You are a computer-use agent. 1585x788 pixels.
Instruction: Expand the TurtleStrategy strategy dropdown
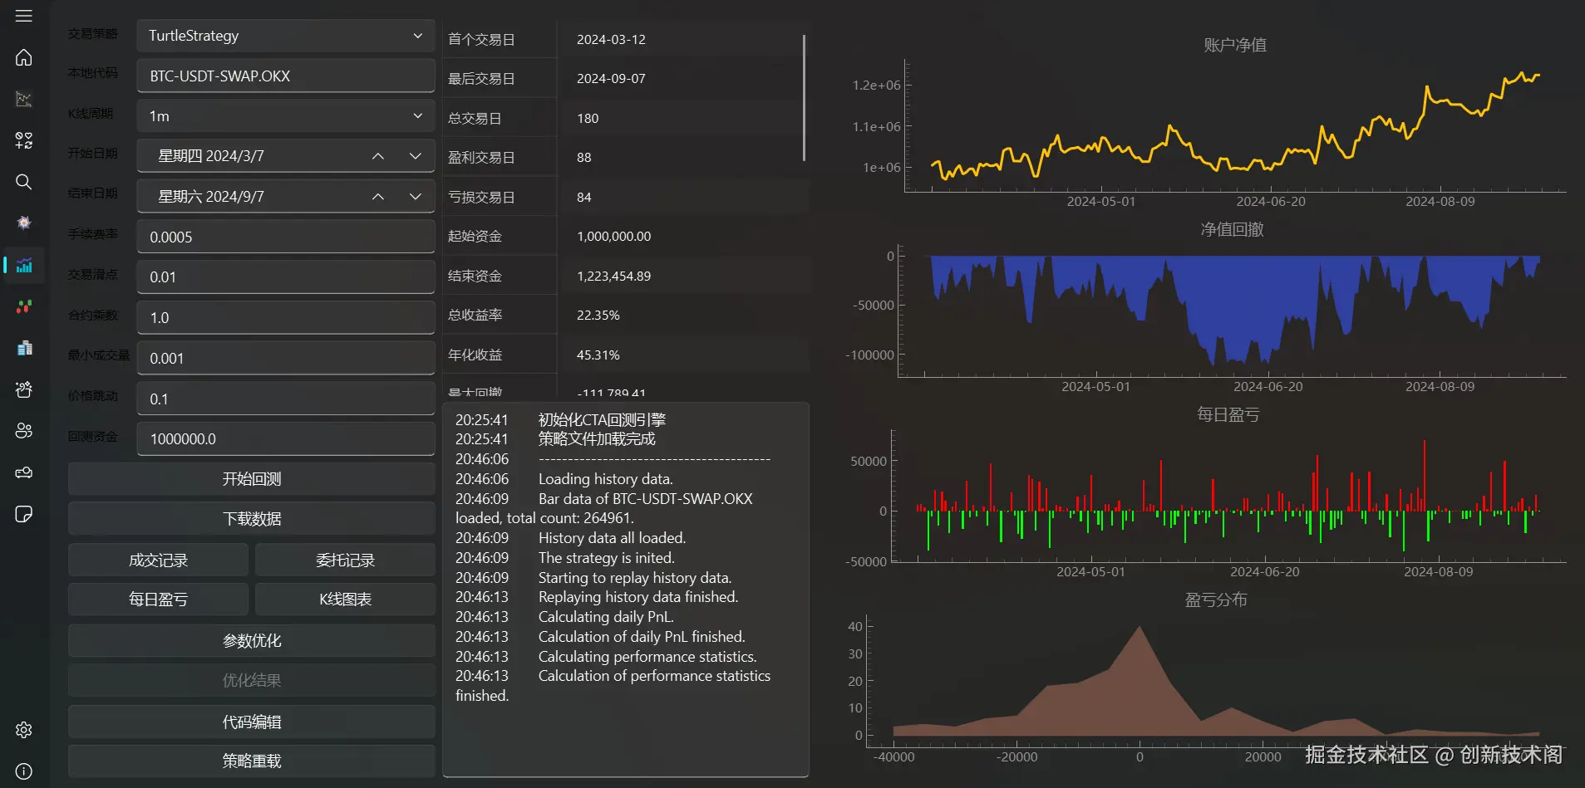coord(286,36)
